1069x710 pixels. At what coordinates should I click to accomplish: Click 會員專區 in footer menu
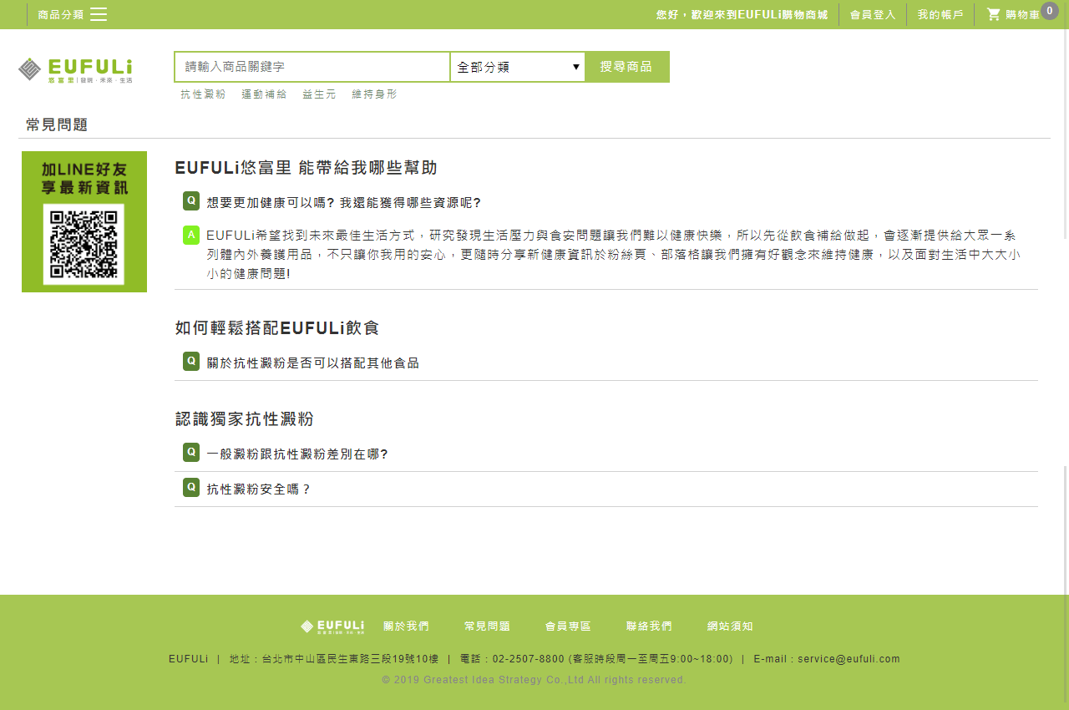pyautogui.click(x=568, y=626)
